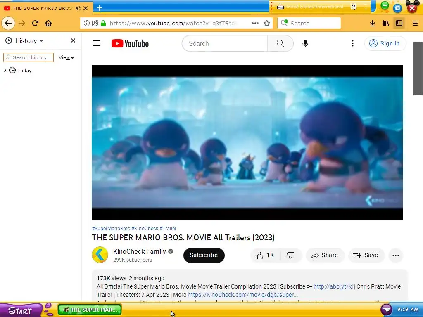The width and height of the screenshot is (423, 317).
Task: Reload the current YouTube page
Action: [x=35, y=23]
